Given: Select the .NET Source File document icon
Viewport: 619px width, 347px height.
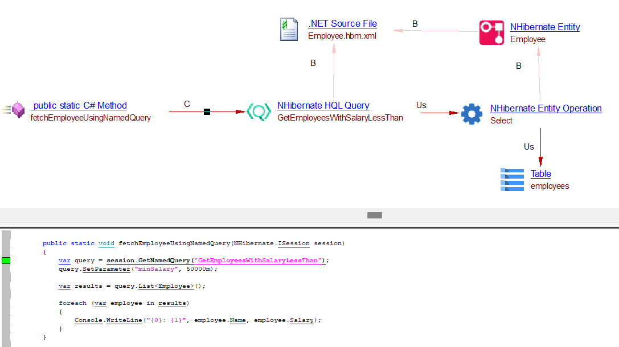Looking at the screenshot, I should coord(289,30).
